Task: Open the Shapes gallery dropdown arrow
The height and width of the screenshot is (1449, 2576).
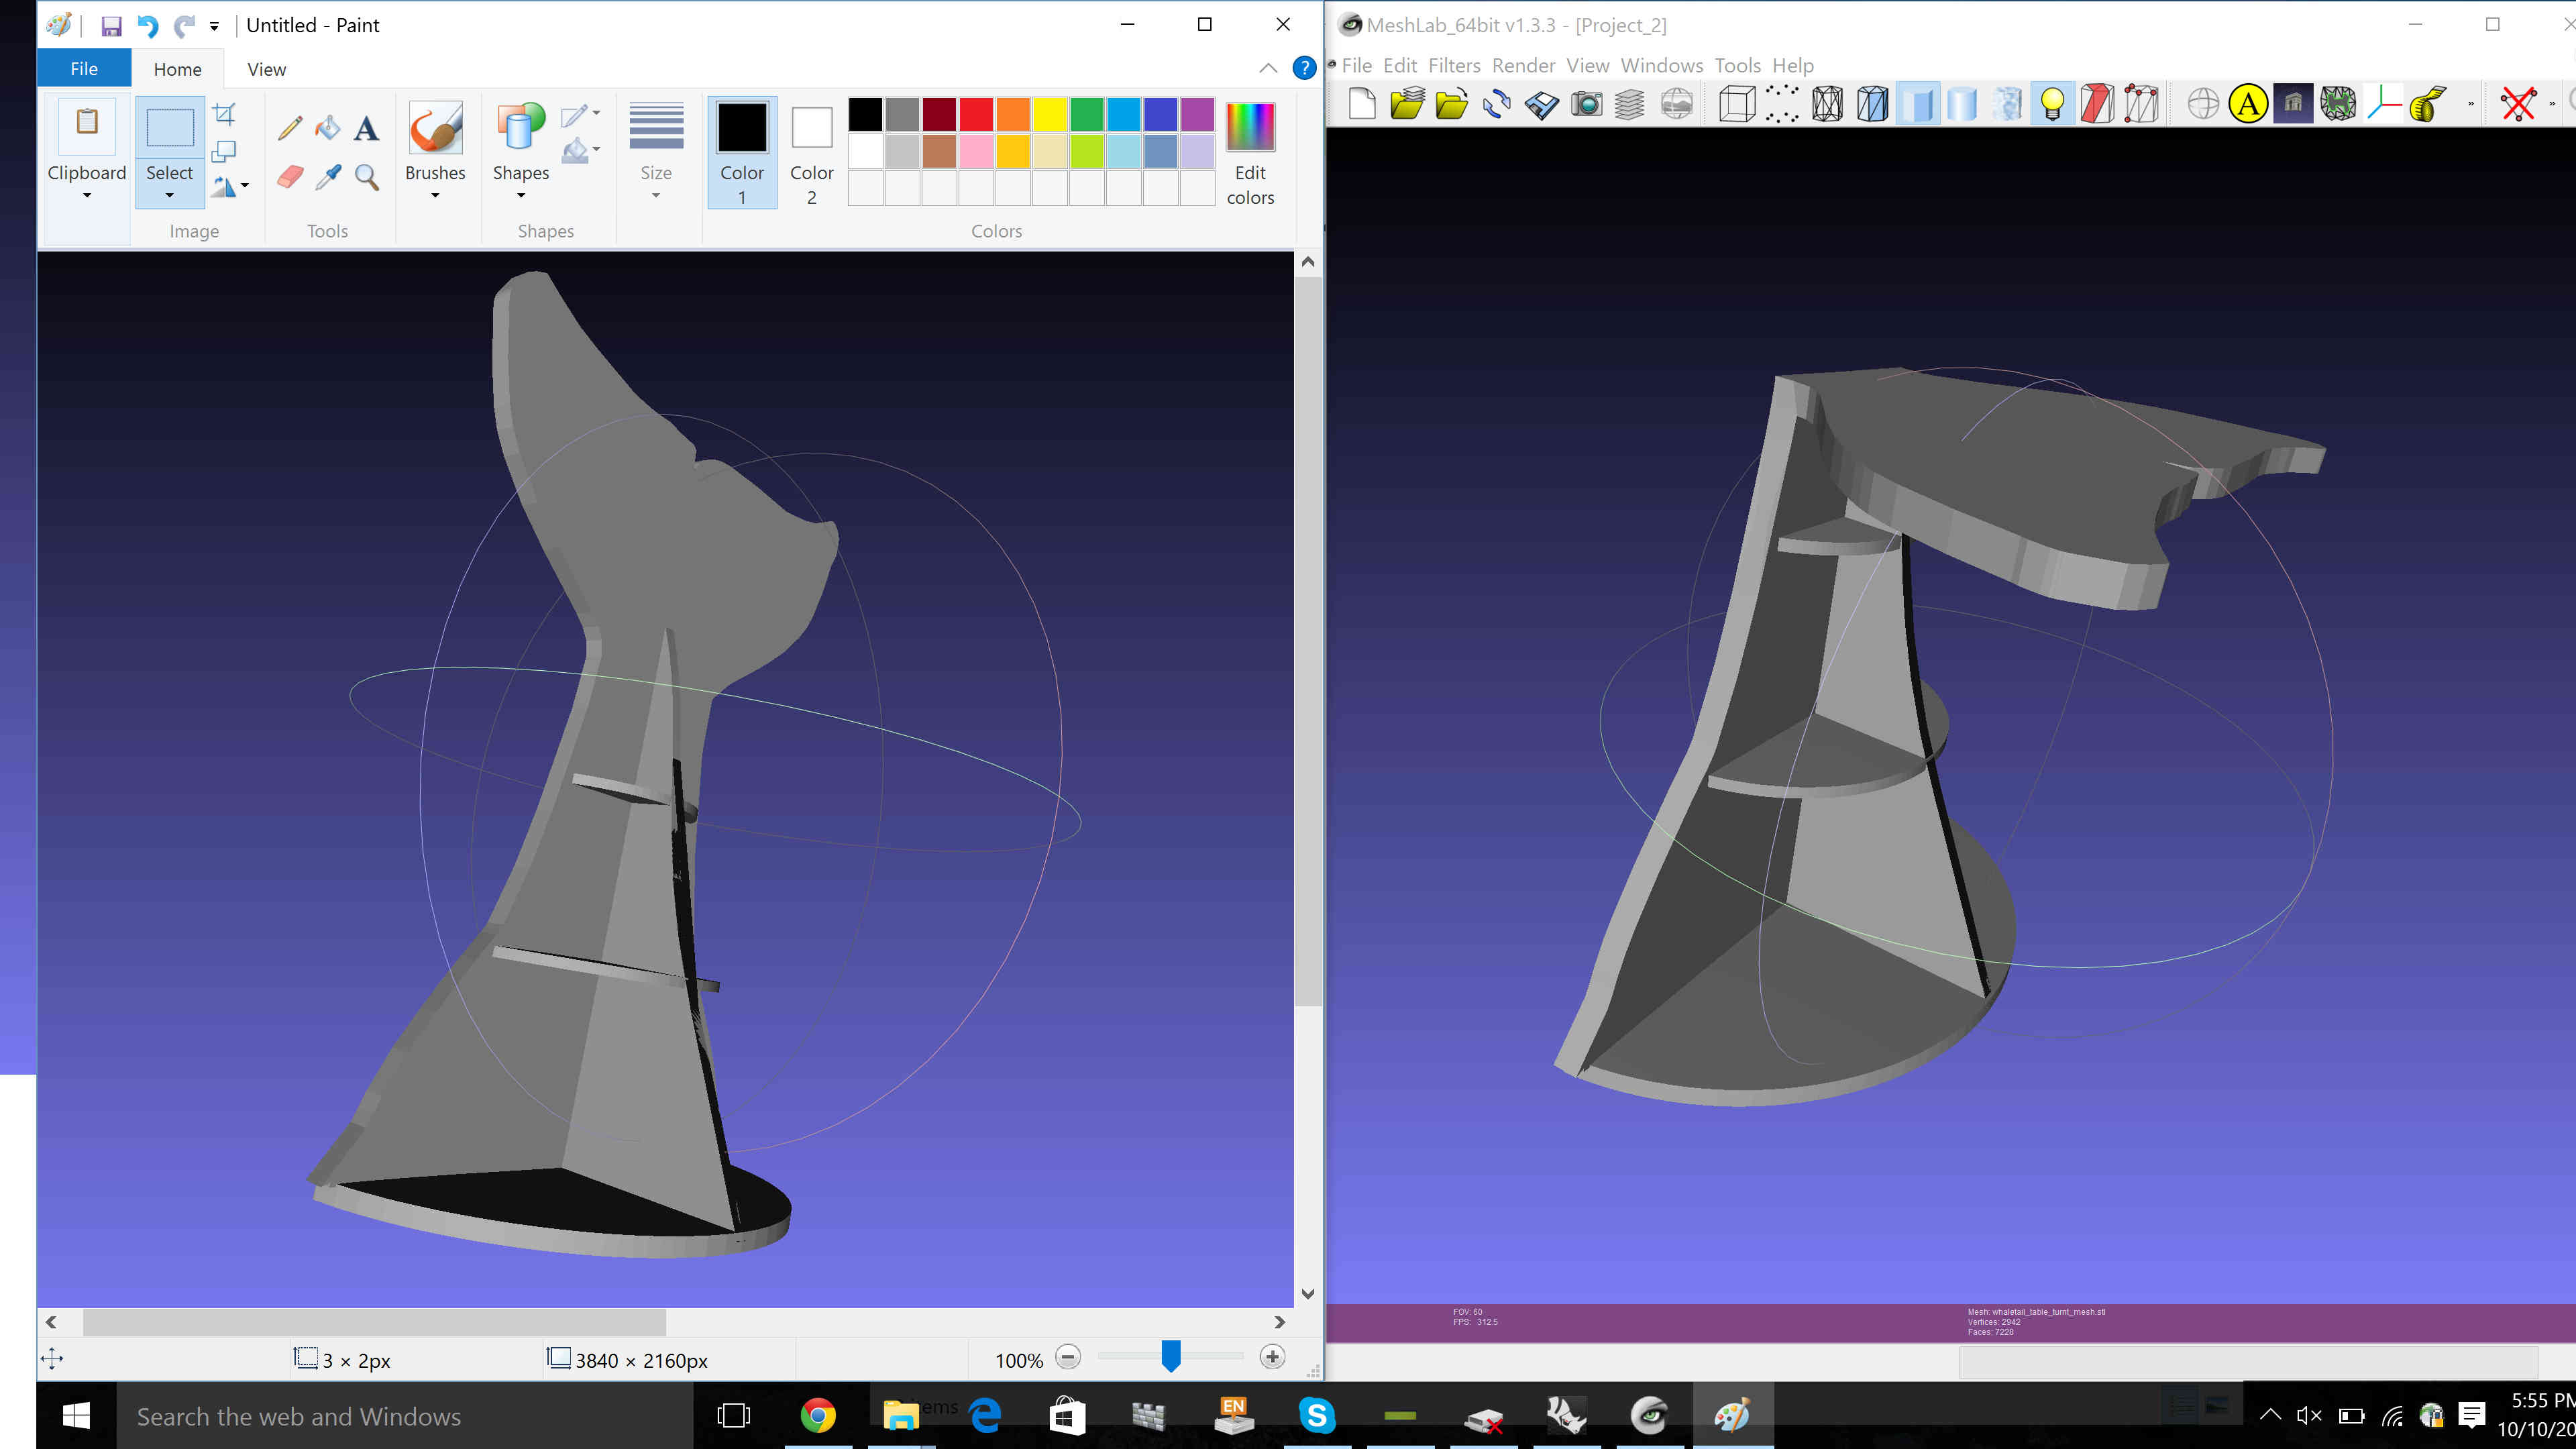Action: (521, 196)
